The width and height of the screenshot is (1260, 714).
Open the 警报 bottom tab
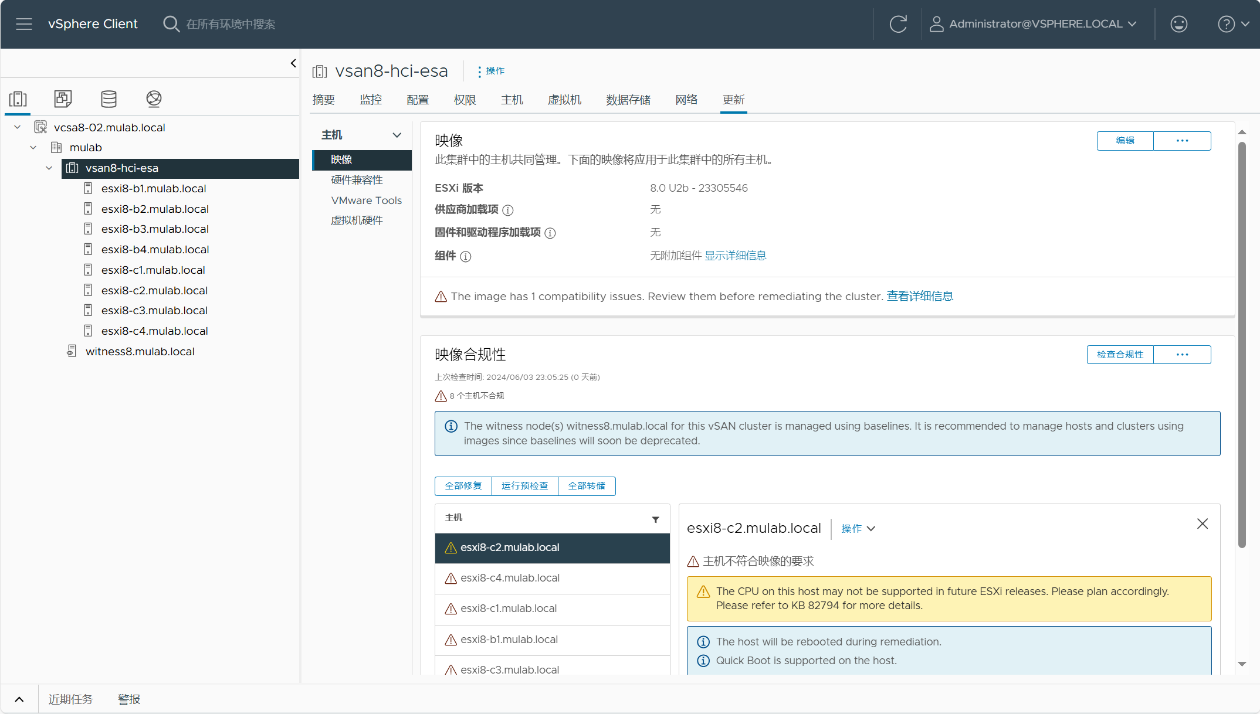pos(129,699)
